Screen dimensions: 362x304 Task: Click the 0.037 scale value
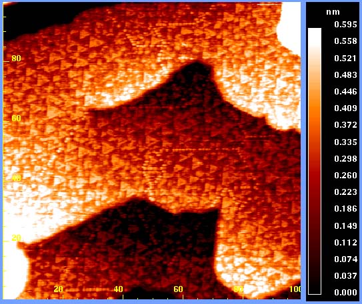(x=345, y=276)
